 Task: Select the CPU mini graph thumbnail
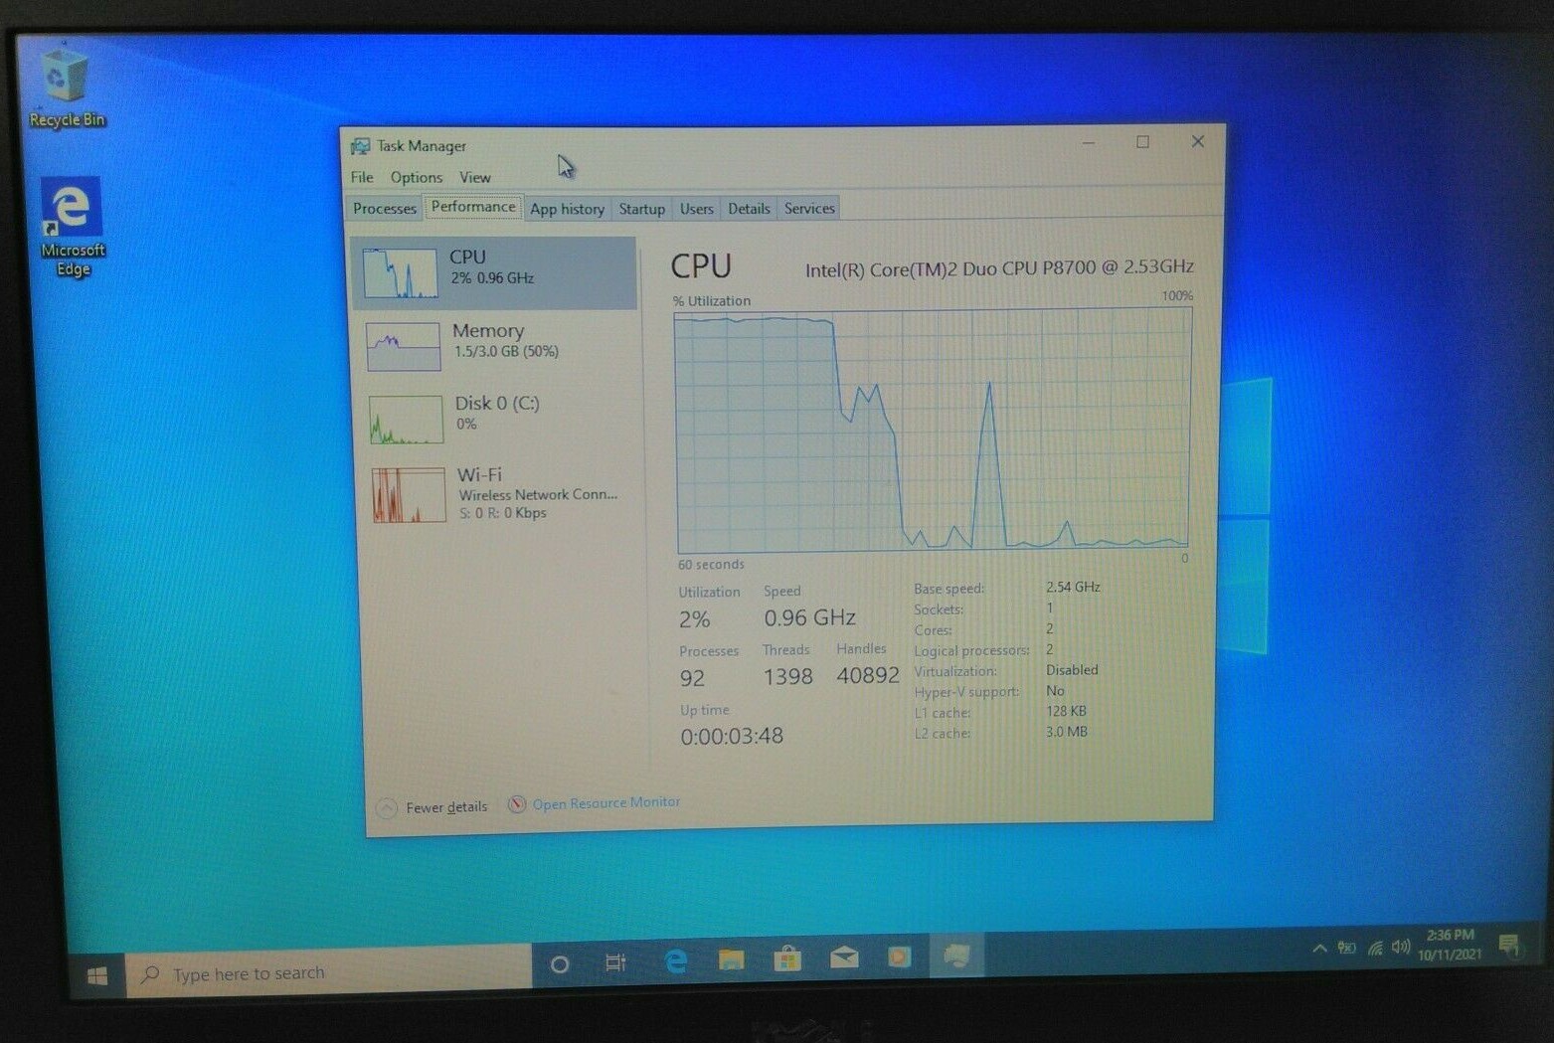click(x=400, y=273)
